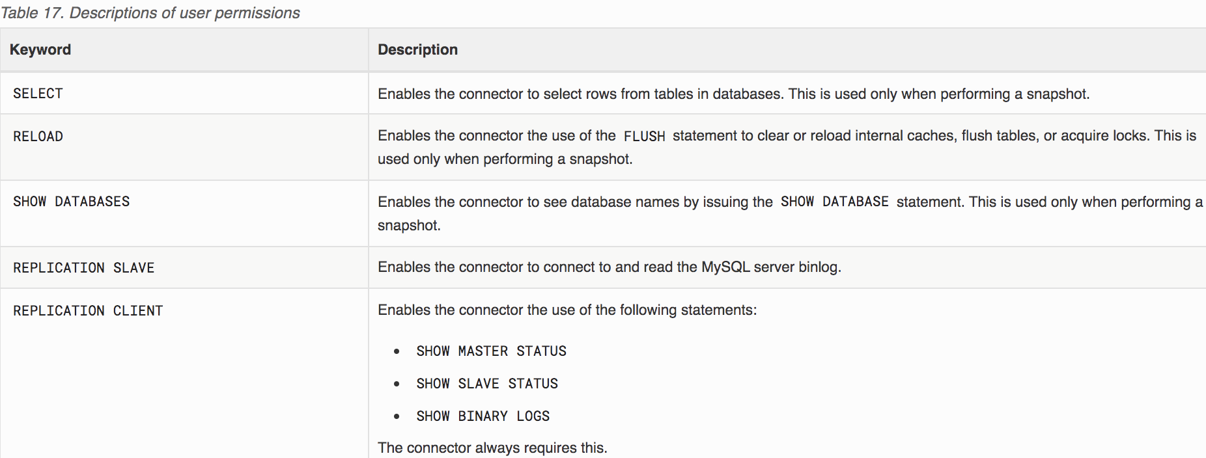Click the bullet before SHOW BINARY LOGS
1206x458 pixels.
tap(397, 416)
